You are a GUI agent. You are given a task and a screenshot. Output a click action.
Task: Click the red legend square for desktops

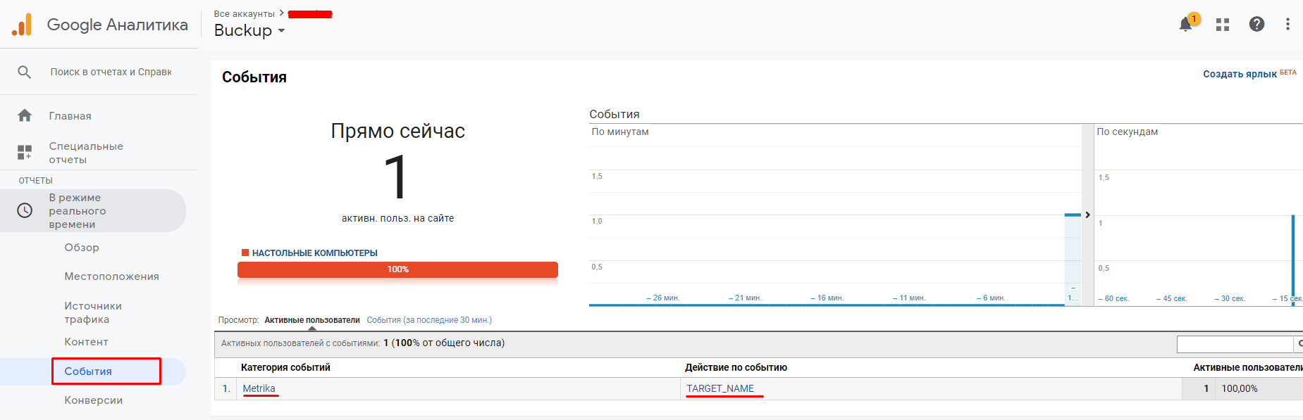[x=245, y=253]
